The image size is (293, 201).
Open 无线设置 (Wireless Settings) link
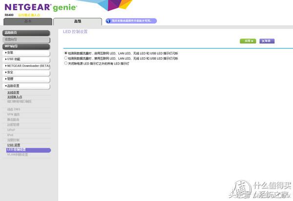(13, 92)
